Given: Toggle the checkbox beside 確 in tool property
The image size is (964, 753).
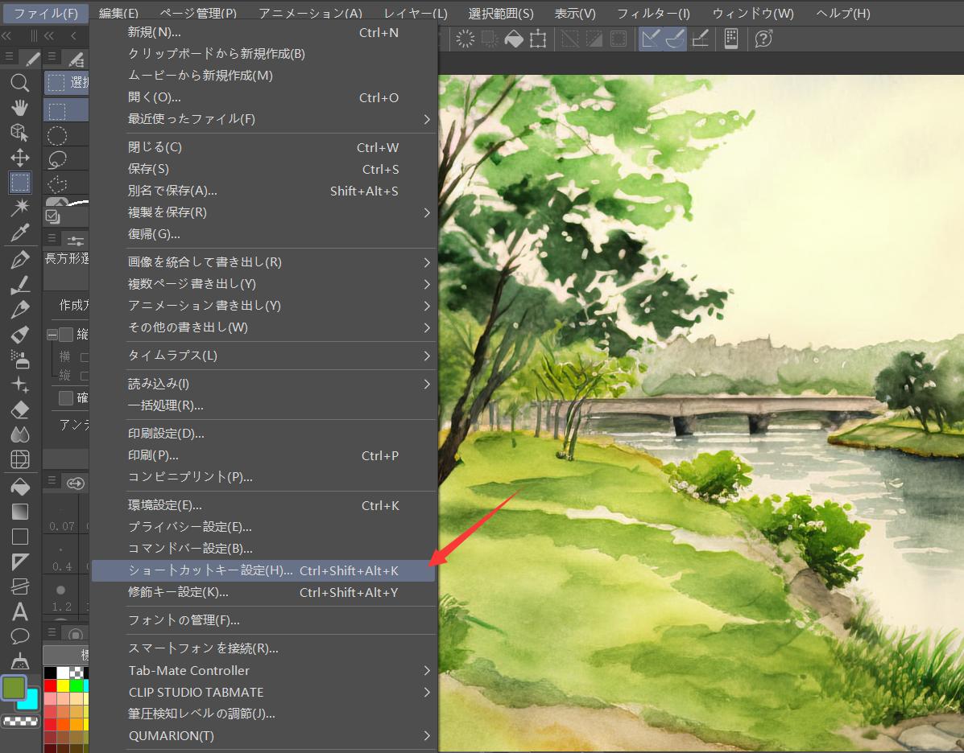Looking at the screenshot, I should (66, 398).
